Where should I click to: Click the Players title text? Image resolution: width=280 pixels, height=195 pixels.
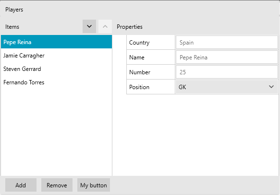pos(14,10)
